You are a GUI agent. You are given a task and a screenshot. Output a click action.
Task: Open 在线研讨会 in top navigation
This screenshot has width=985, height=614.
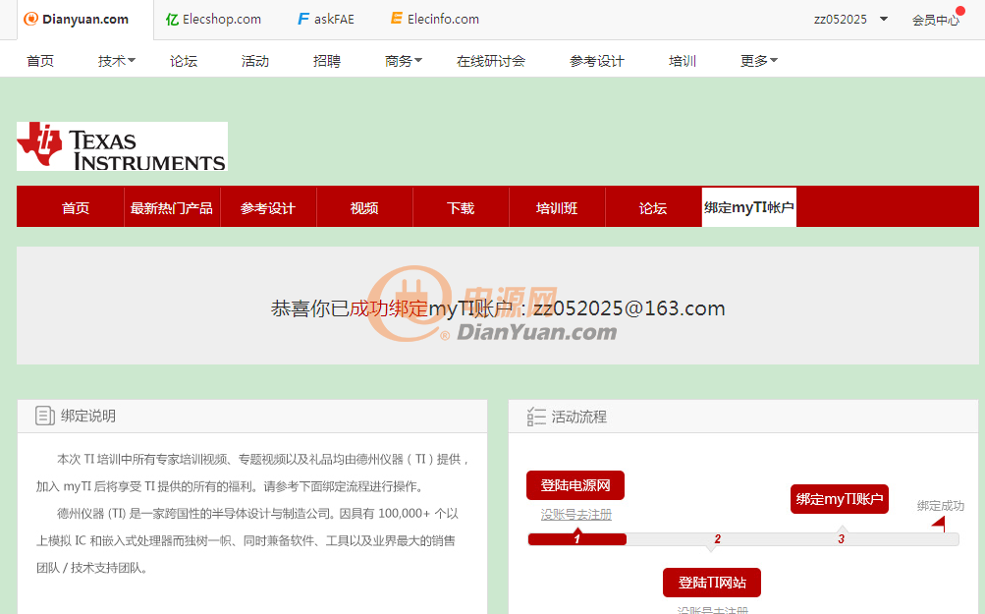[491, 61]
